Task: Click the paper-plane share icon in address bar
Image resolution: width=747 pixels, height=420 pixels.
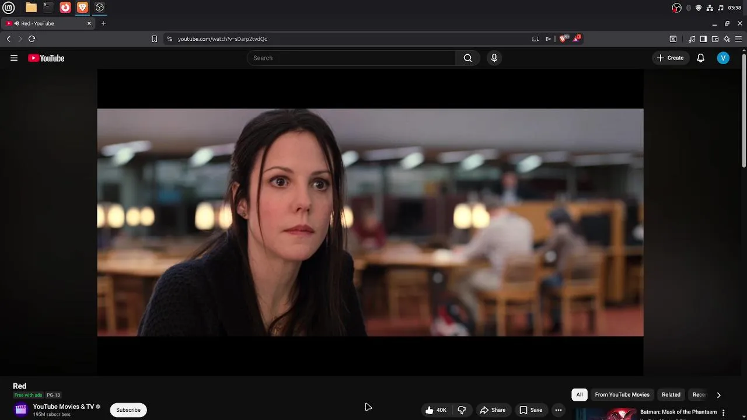Action: [548, 38]
